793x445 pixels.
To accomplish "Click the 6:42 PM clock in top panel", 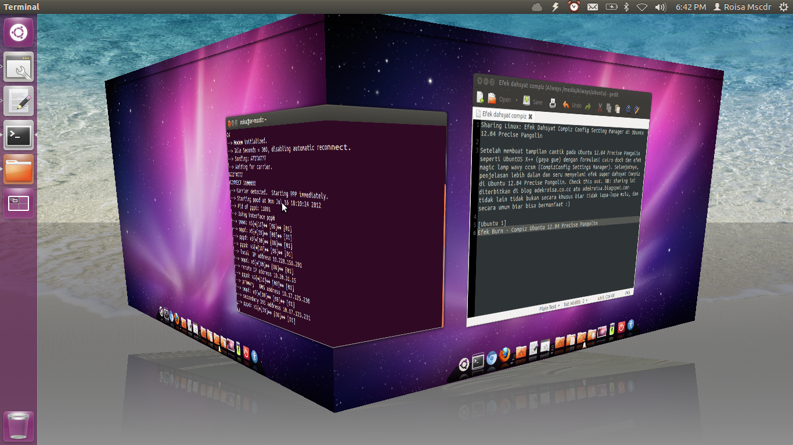I will 691,7.
